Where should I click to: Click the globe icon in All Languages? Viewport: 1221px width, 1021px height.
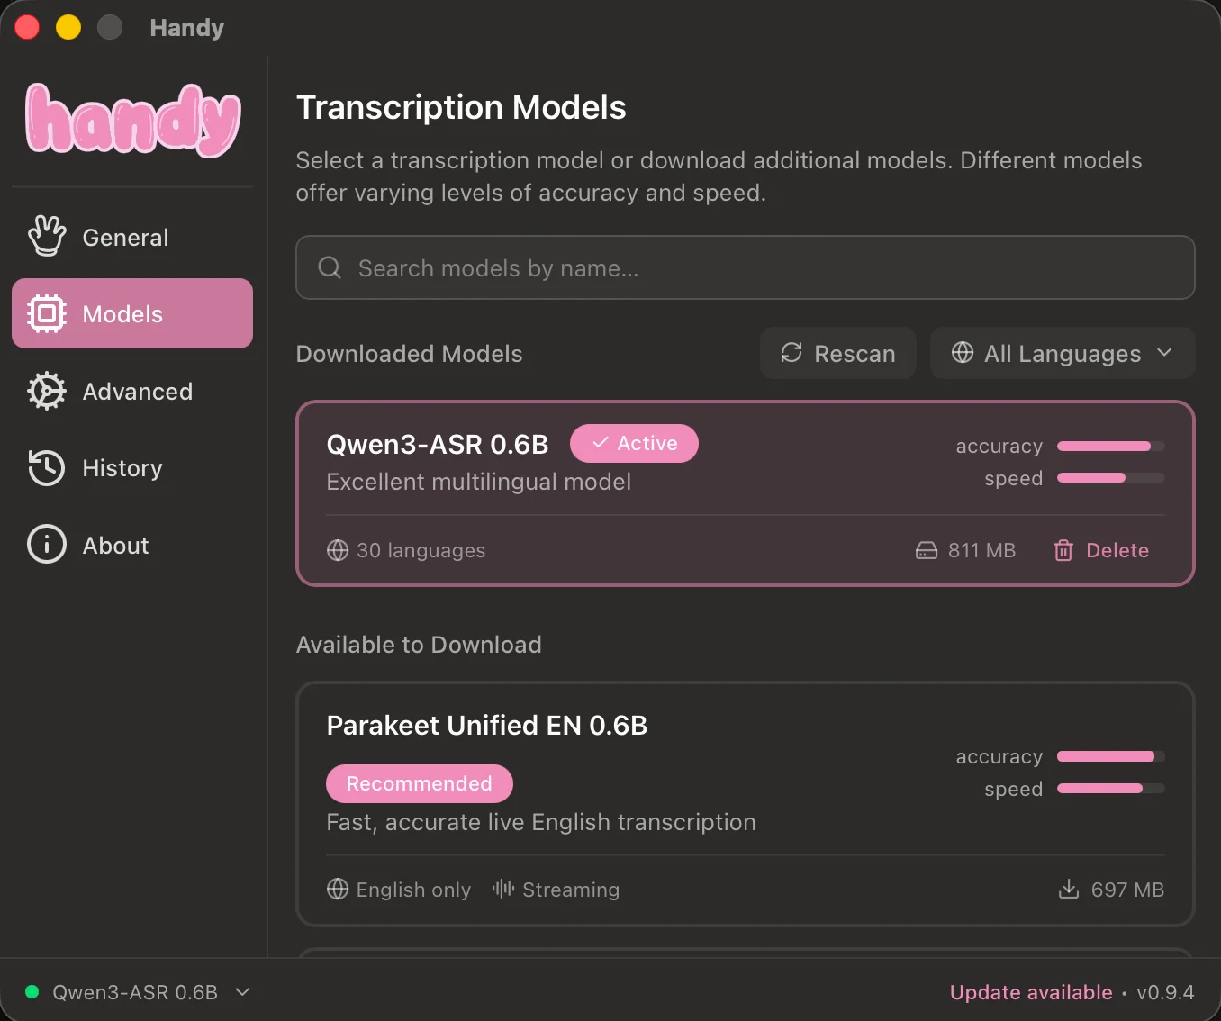(963, 353)
